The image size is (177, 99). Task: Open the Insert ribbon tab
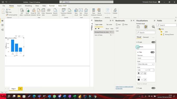click(19, 6)
